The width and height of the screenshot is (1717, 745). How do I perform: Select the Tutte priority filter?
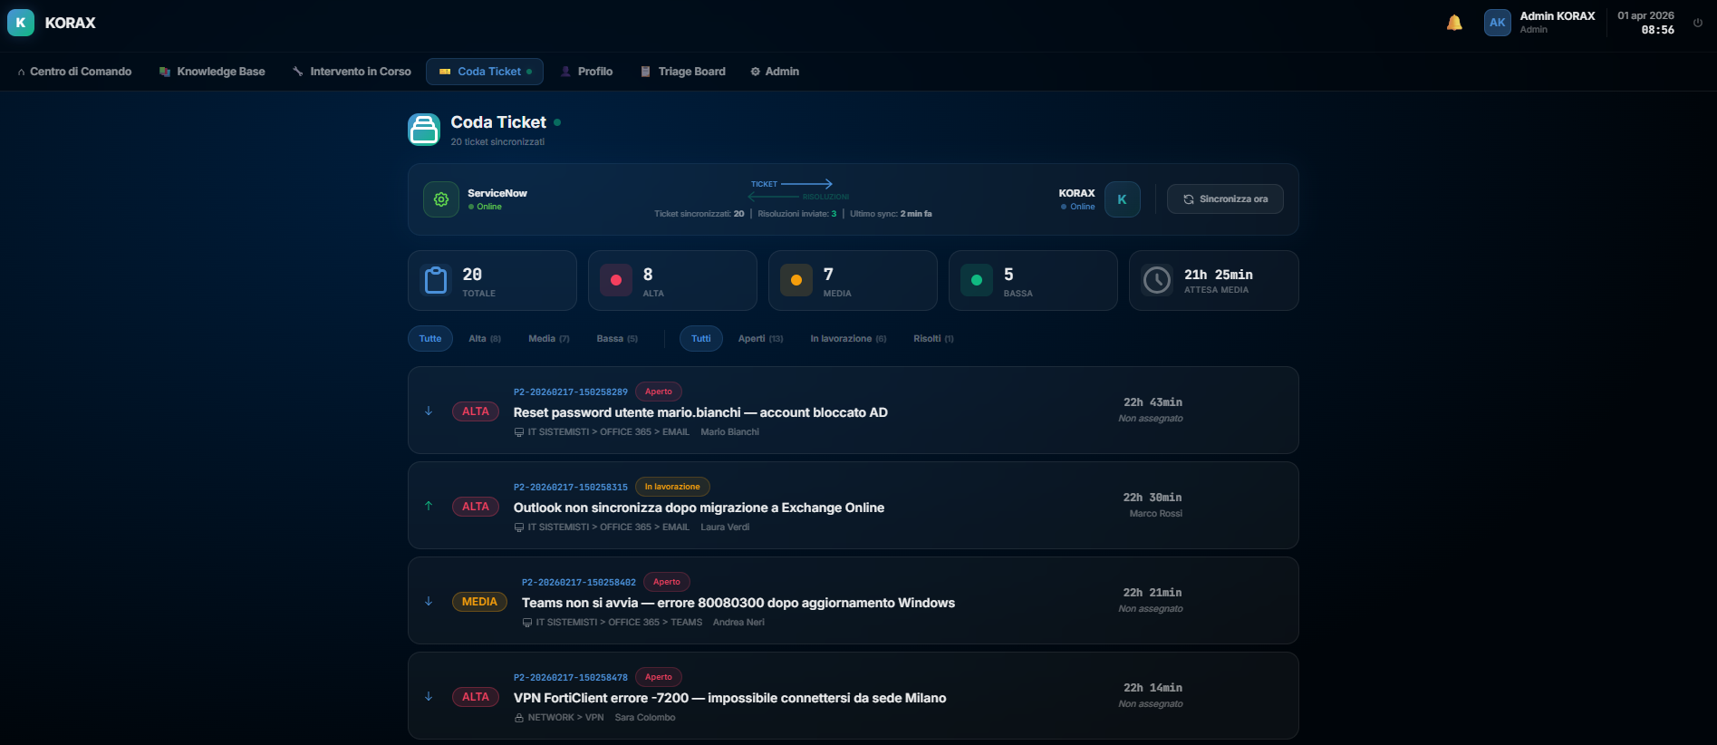(x=430, y=339)
